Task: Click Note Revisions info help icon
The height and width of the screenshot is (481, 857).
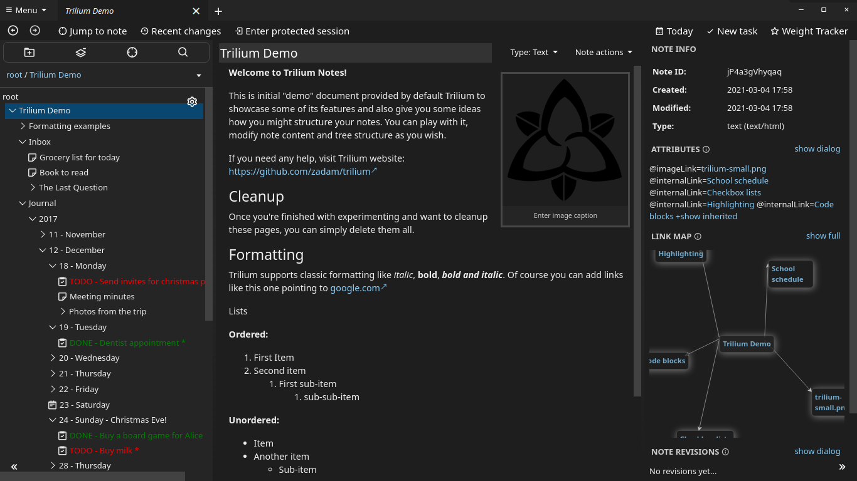Action: [725, 452]
